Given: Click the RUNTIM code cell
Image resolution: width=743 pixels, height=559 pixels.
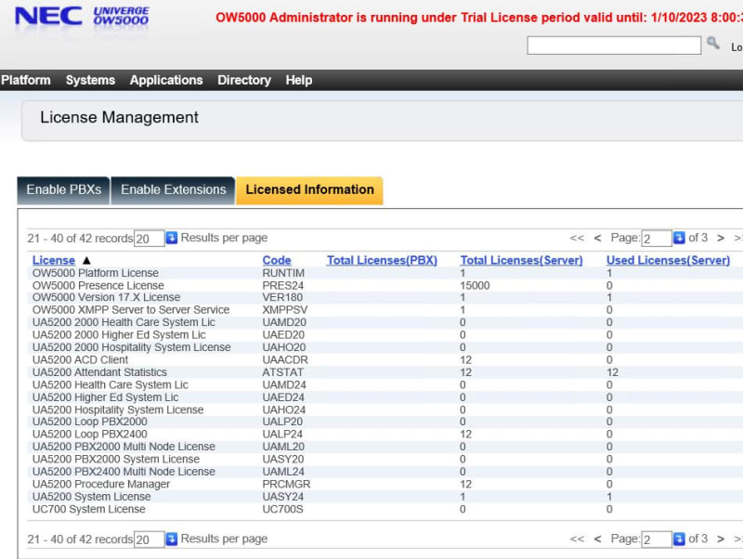Looking at the screenshot, I should (x=283, y=273).
